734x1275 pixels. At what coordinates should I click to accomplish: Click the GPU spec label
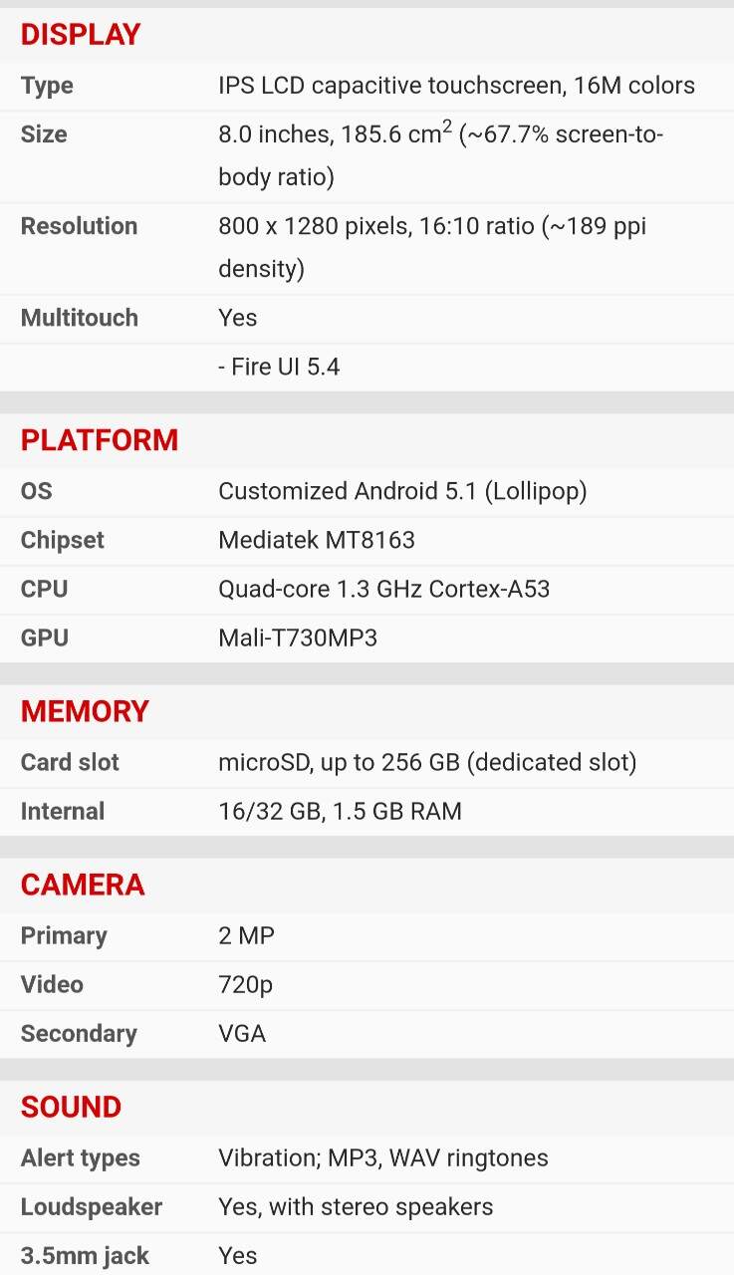[x=44, y=637]
